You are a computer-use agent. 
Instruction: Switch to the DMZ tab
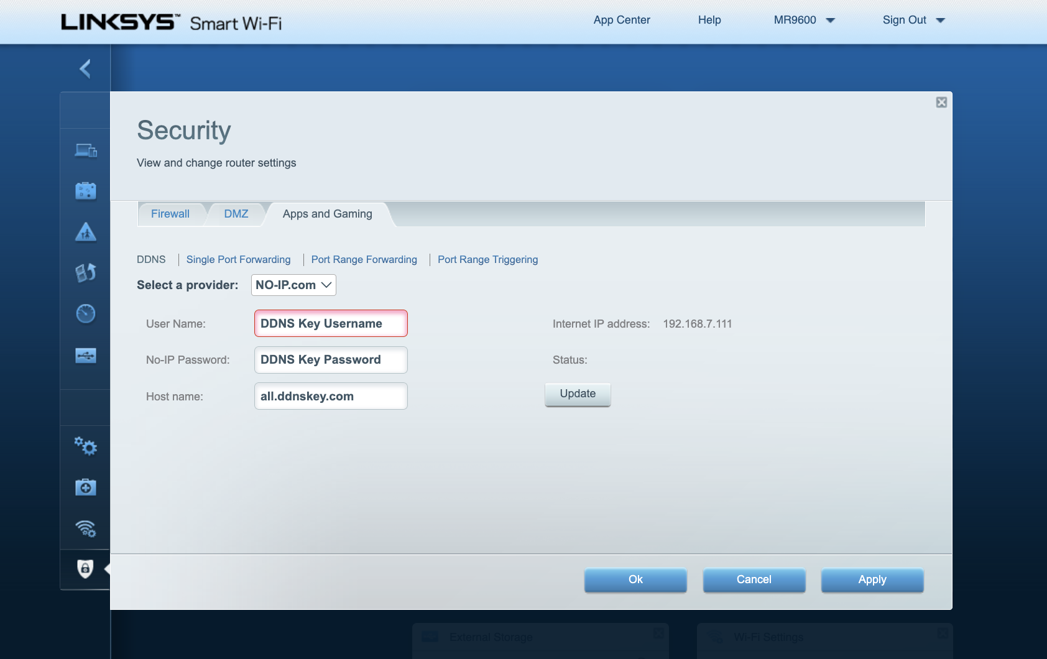coord(236,214)
